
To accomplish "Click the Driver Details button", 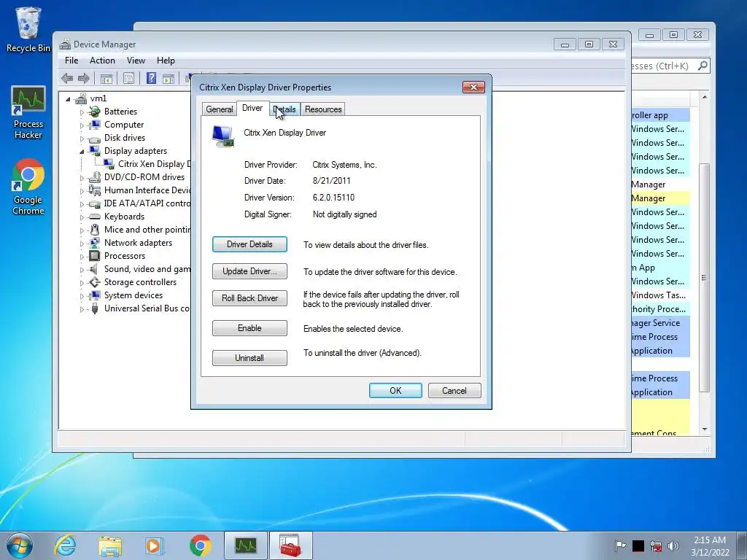I will pyautogui.click(x=249, y=244).
